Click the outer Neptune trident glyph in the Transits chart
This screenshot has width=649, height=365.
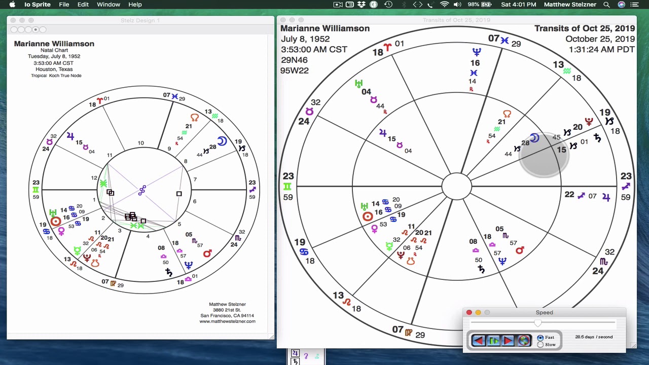coord(477,52)
